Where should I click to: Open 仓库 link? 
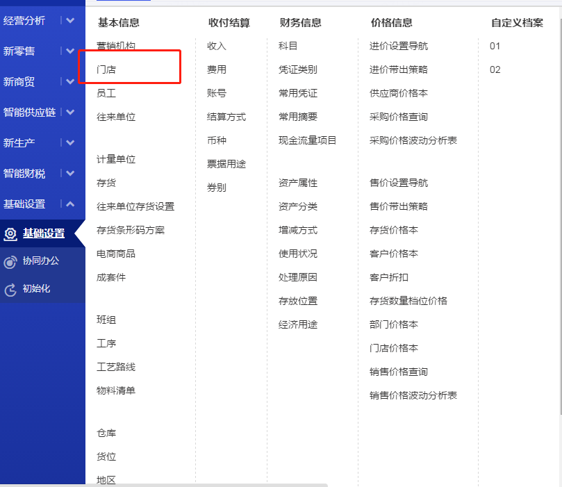tap(106, 433)
